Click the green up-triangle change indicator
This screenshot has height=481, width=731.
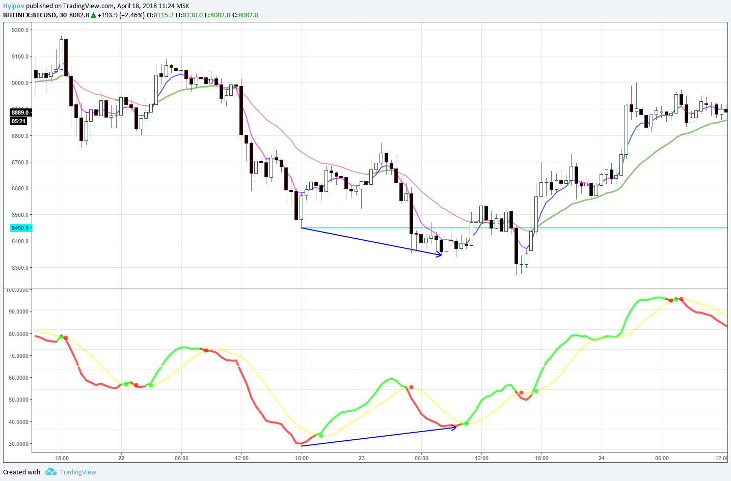click(x=94, y=15)
